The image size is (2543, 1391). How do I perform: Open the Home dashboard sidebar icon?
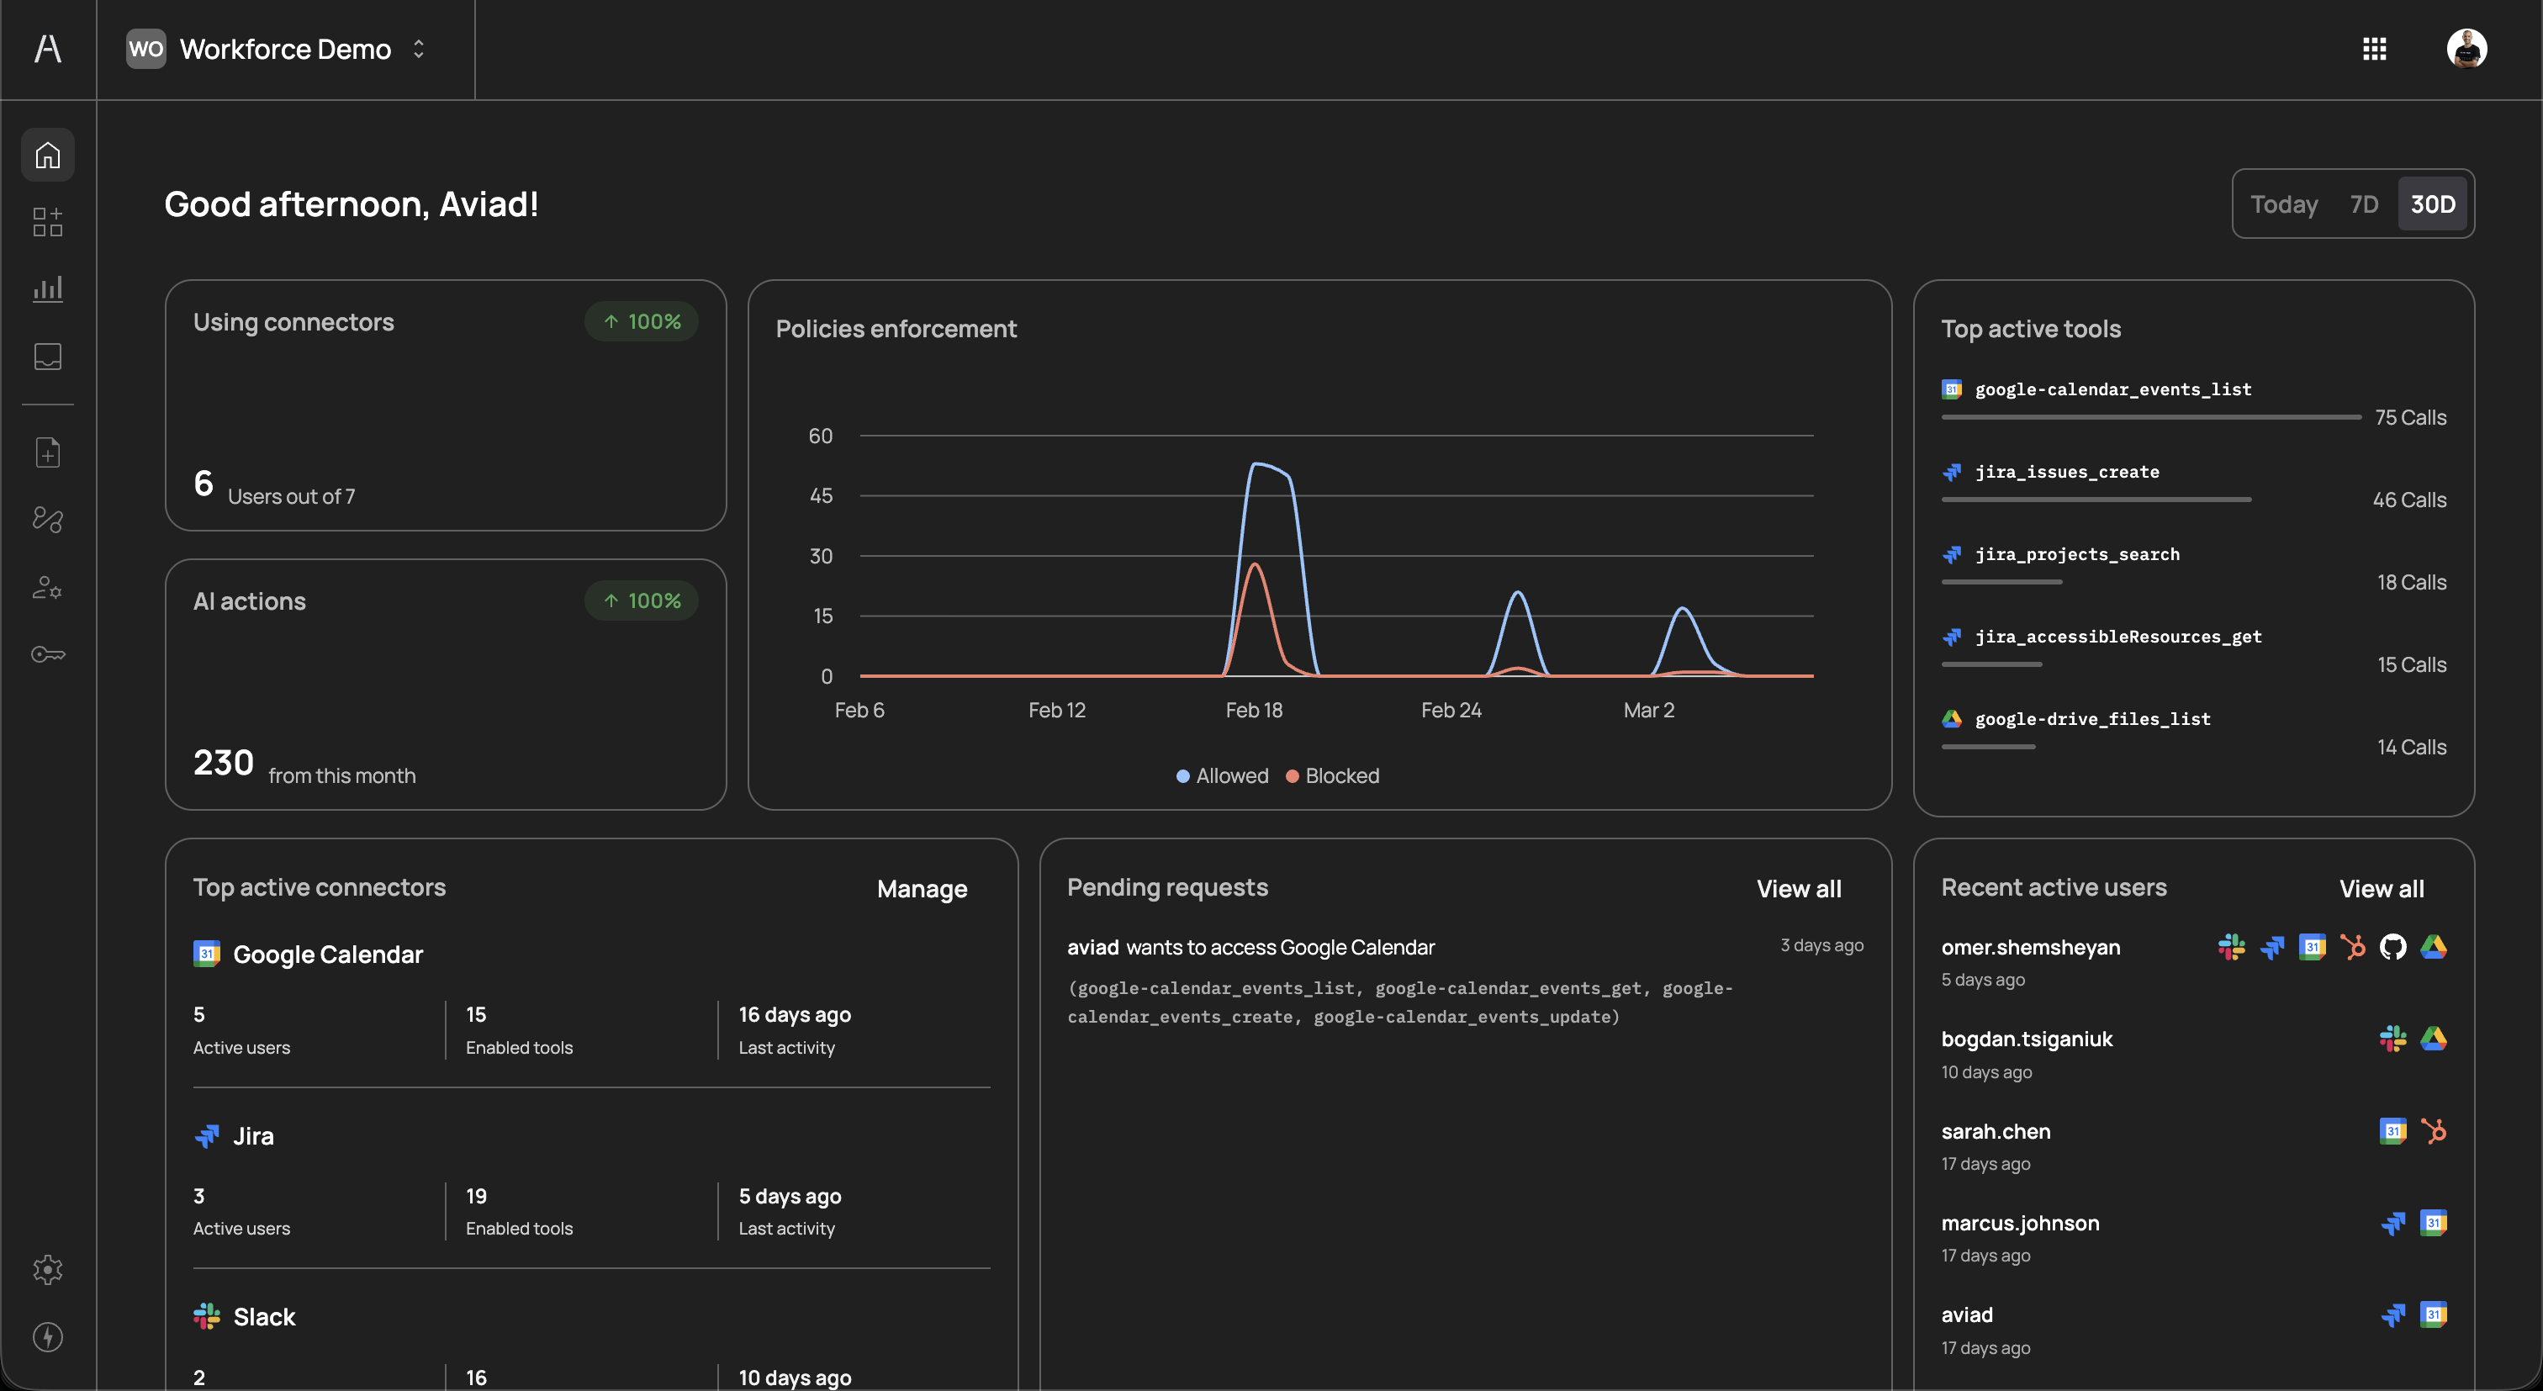(47, 155)
